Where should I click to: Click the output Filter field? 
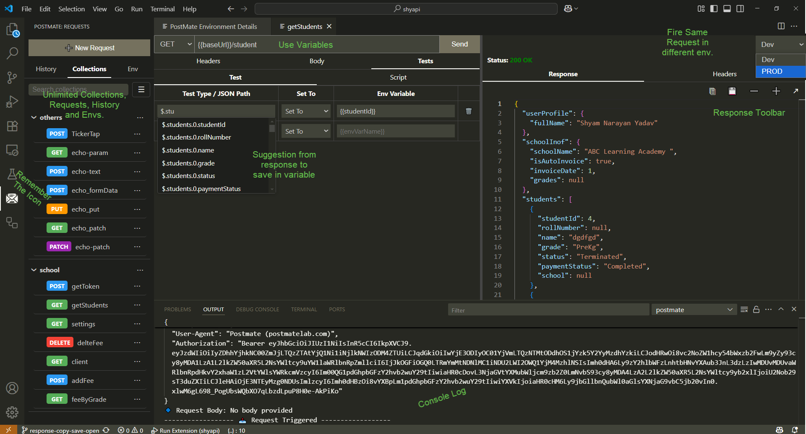click(x=548, y=310)
